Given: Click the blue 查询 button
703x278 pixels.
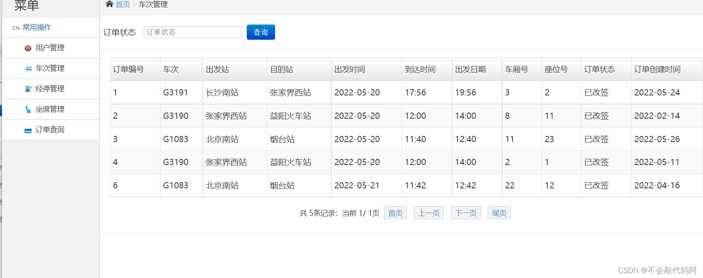Looking at the screenshot, I should [261, 32].
